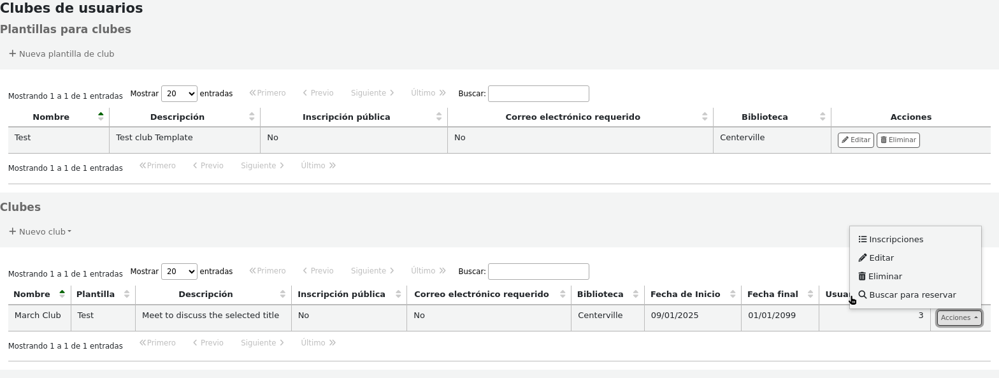Sort templates by Biblioteca column arrows

[823, 117]
